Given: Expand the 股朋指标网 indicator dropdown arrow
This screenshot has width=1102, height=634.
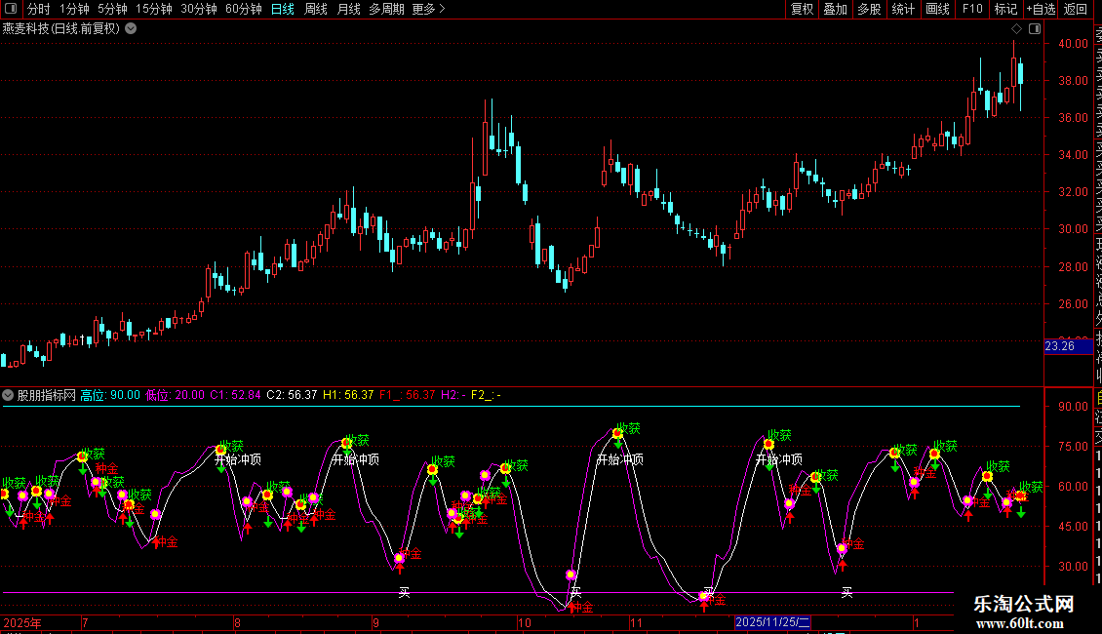Looking at the screenshot, I should tap(9, 395).
